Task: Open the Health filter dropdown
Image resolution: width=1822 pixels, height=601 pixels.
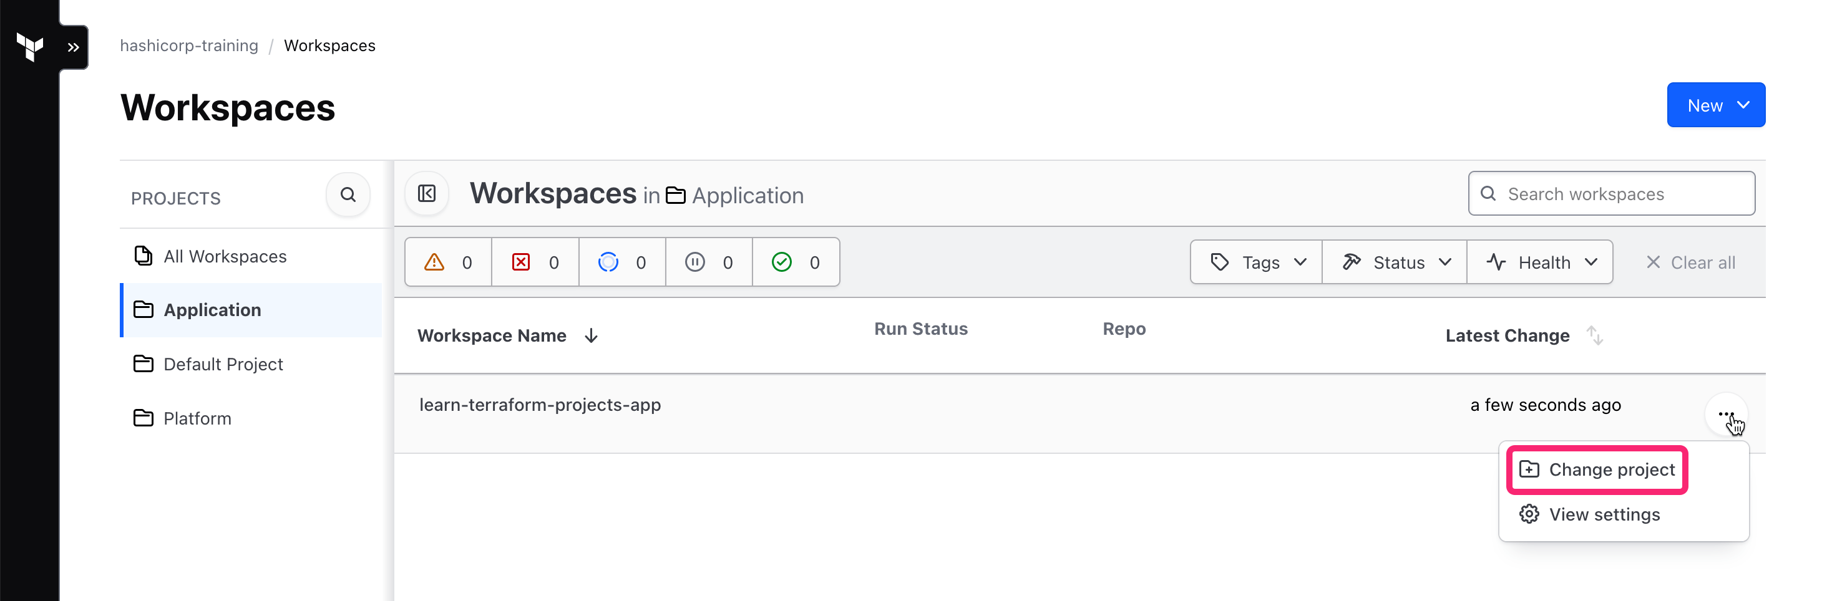Action: (1541, 262)
